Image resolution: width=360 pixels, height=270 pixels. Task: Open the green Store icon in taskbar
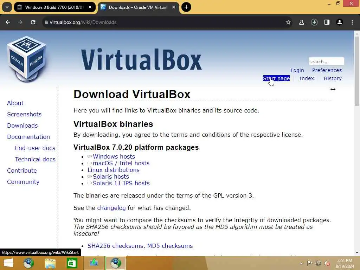tap(72, 263)
